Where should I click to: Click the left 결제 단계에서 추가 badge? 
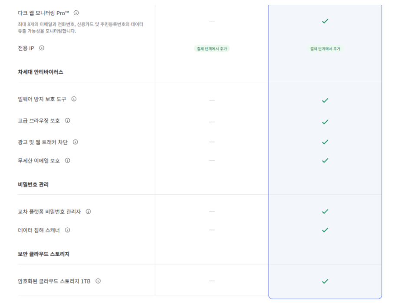tap(212, 49)
